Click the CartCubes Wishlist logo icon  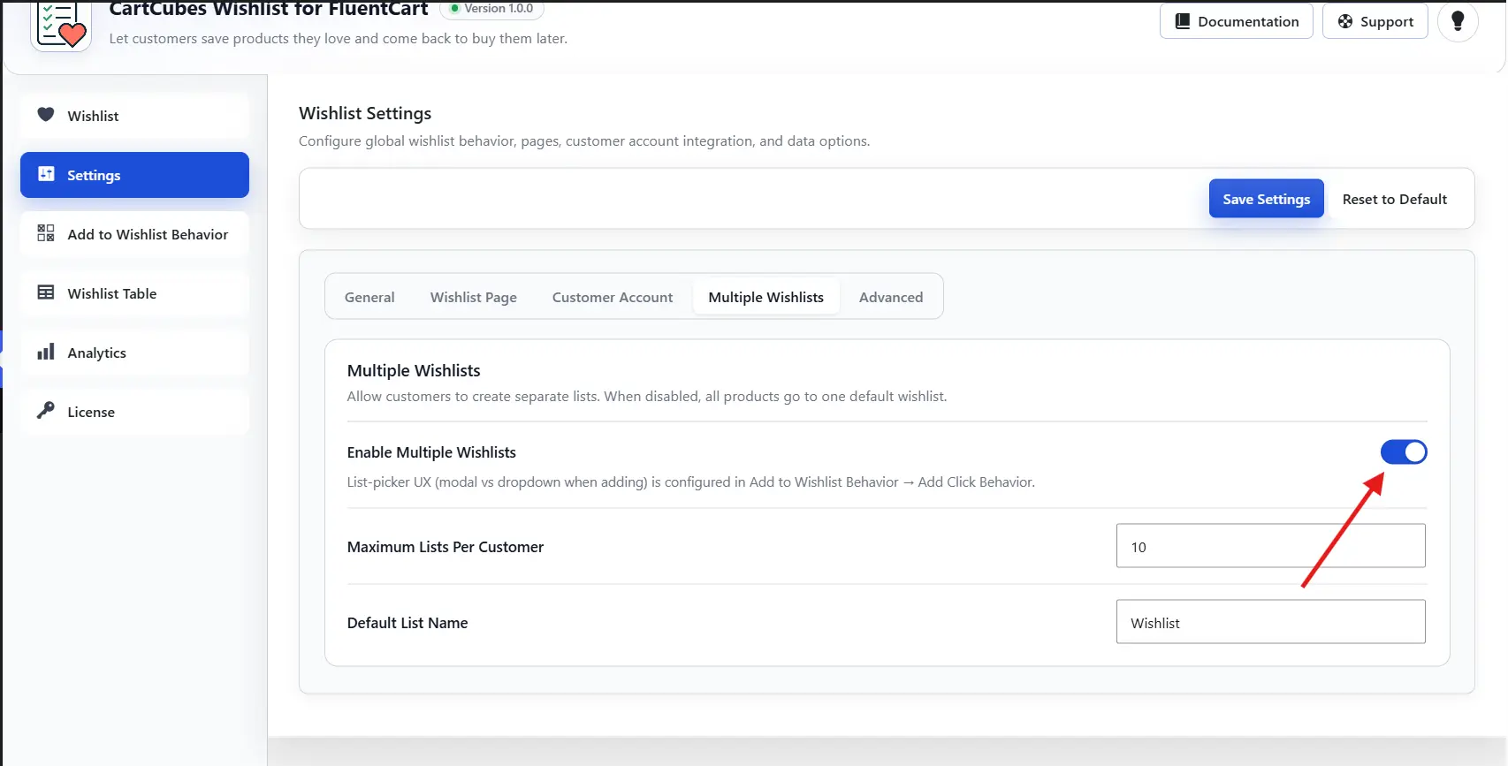[61, 25]
